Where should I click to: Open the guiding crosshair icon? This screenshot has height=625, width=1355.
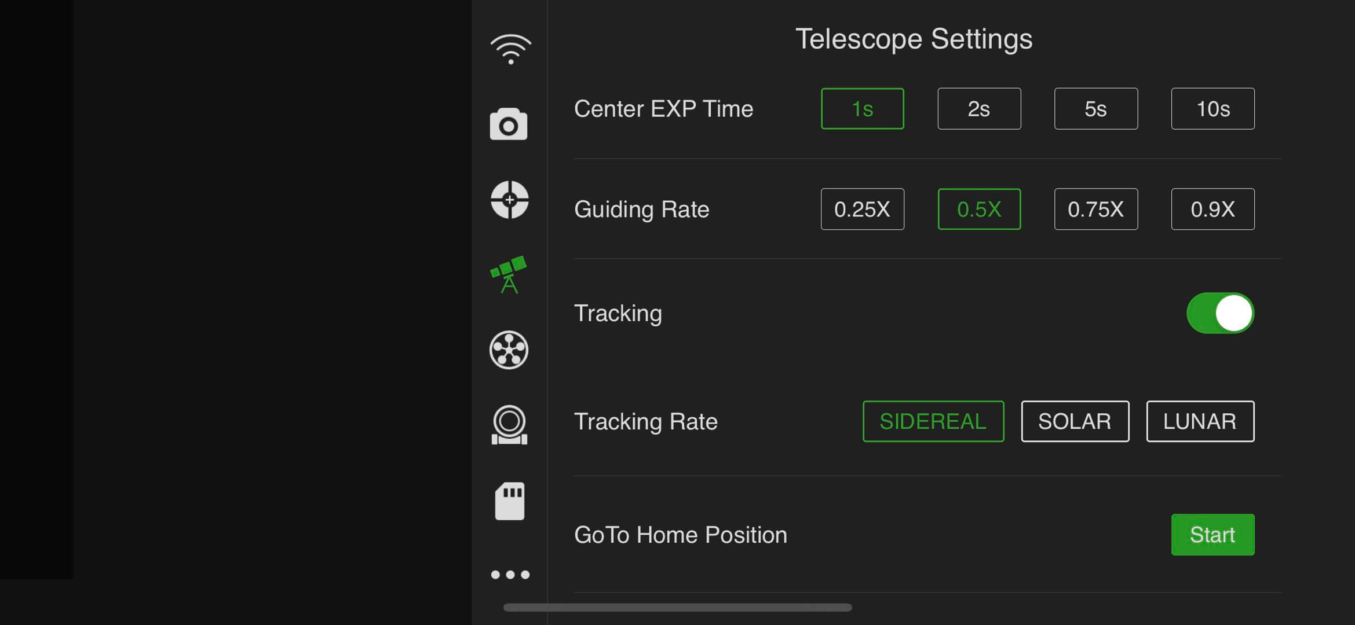click(x=509, y=200)
